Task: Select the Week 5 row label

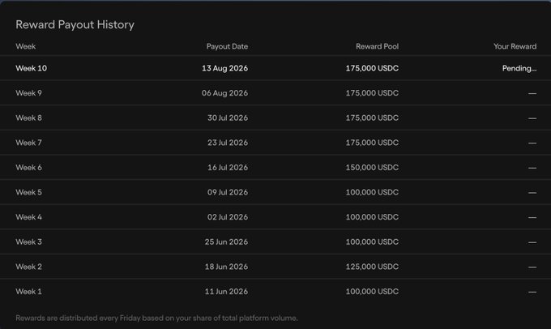Action: [x=28, y=192]
